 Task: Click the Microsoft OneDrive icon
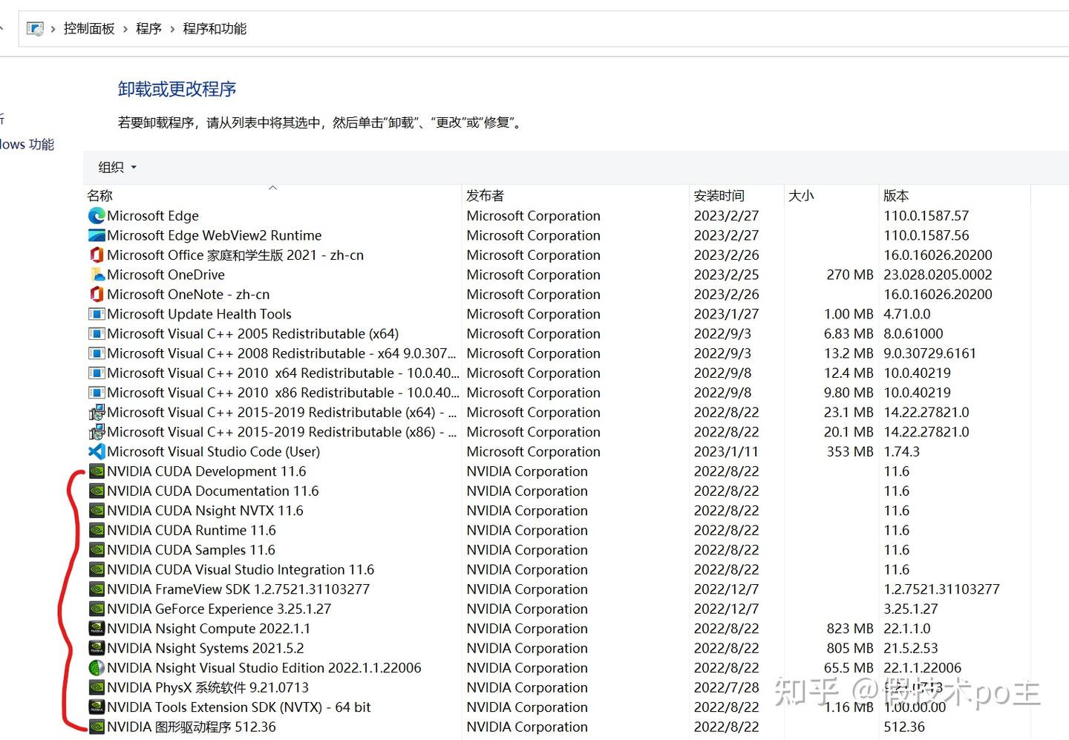coord(97,275)
